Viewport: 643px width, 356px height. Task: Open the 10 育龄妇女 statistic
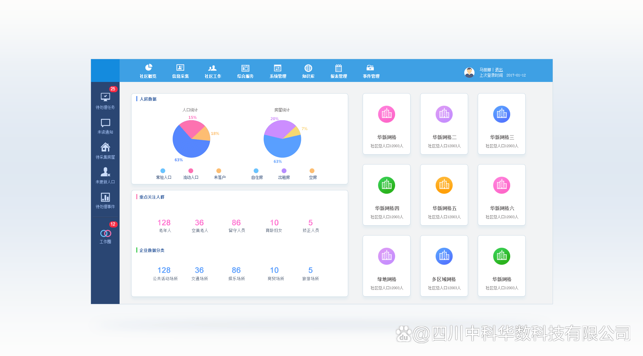[274, 226]
